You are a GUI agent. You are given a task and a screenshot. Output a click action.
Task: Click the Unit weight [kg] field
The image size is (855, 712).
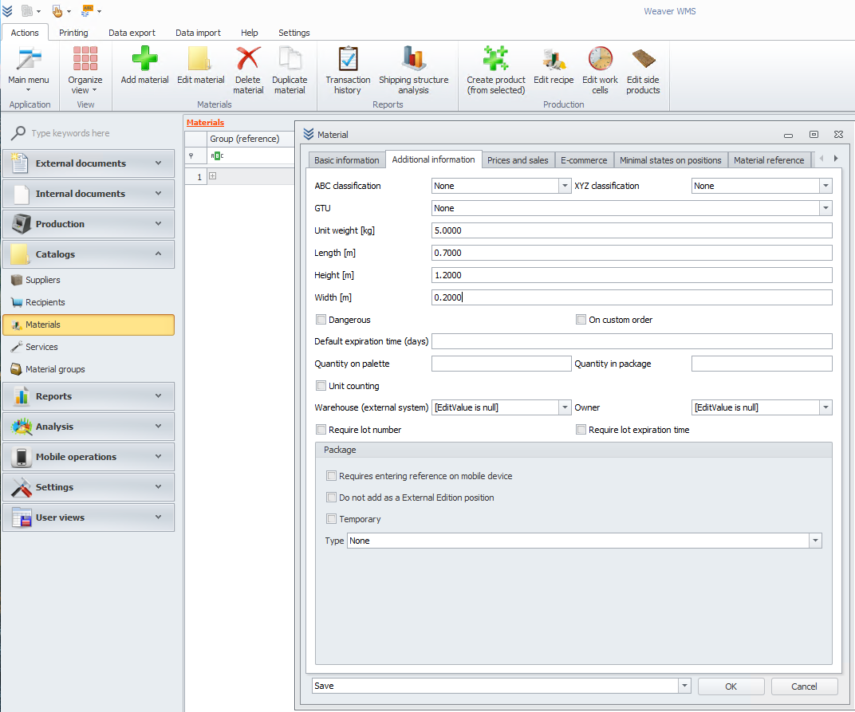tap(632, 230)
